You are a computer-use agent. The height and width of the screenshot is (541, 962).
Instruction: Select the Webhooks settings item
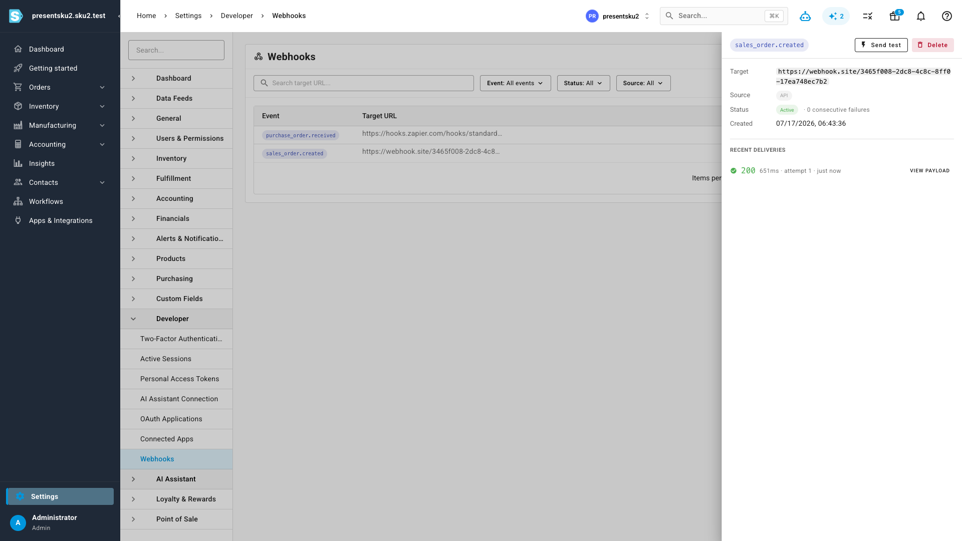pos(176,459)
